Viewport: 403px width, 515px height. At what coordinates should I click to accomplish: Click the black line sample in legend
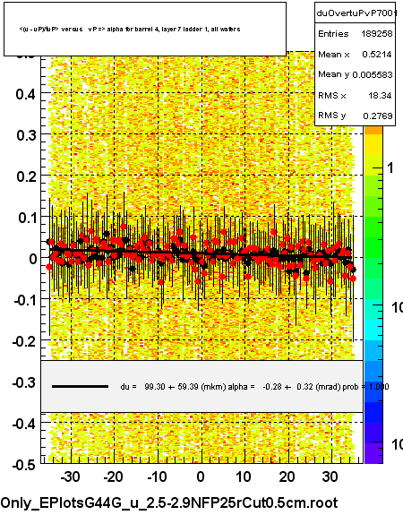pos(80,387)
